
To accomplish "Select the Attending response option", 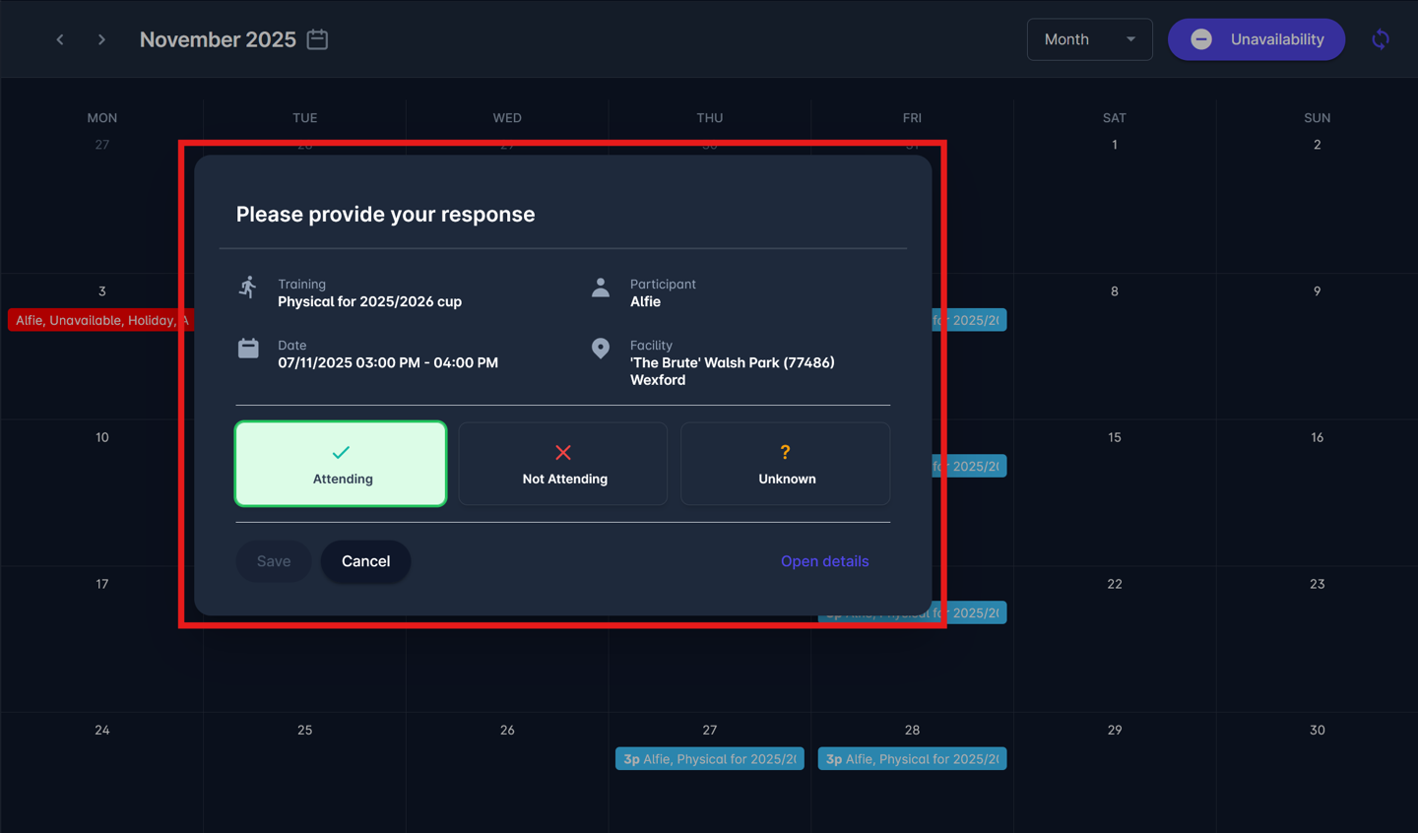I will click(341, 464).
